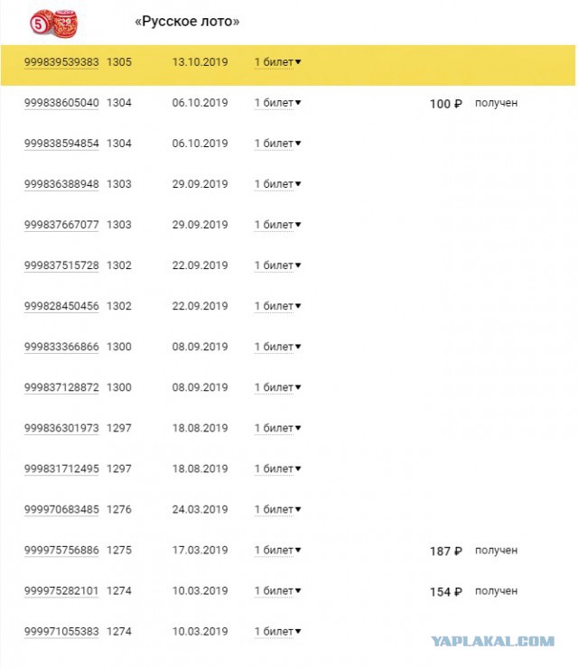
Task: Click the Русское лото barrel logo icon
Action: point(53,23)
